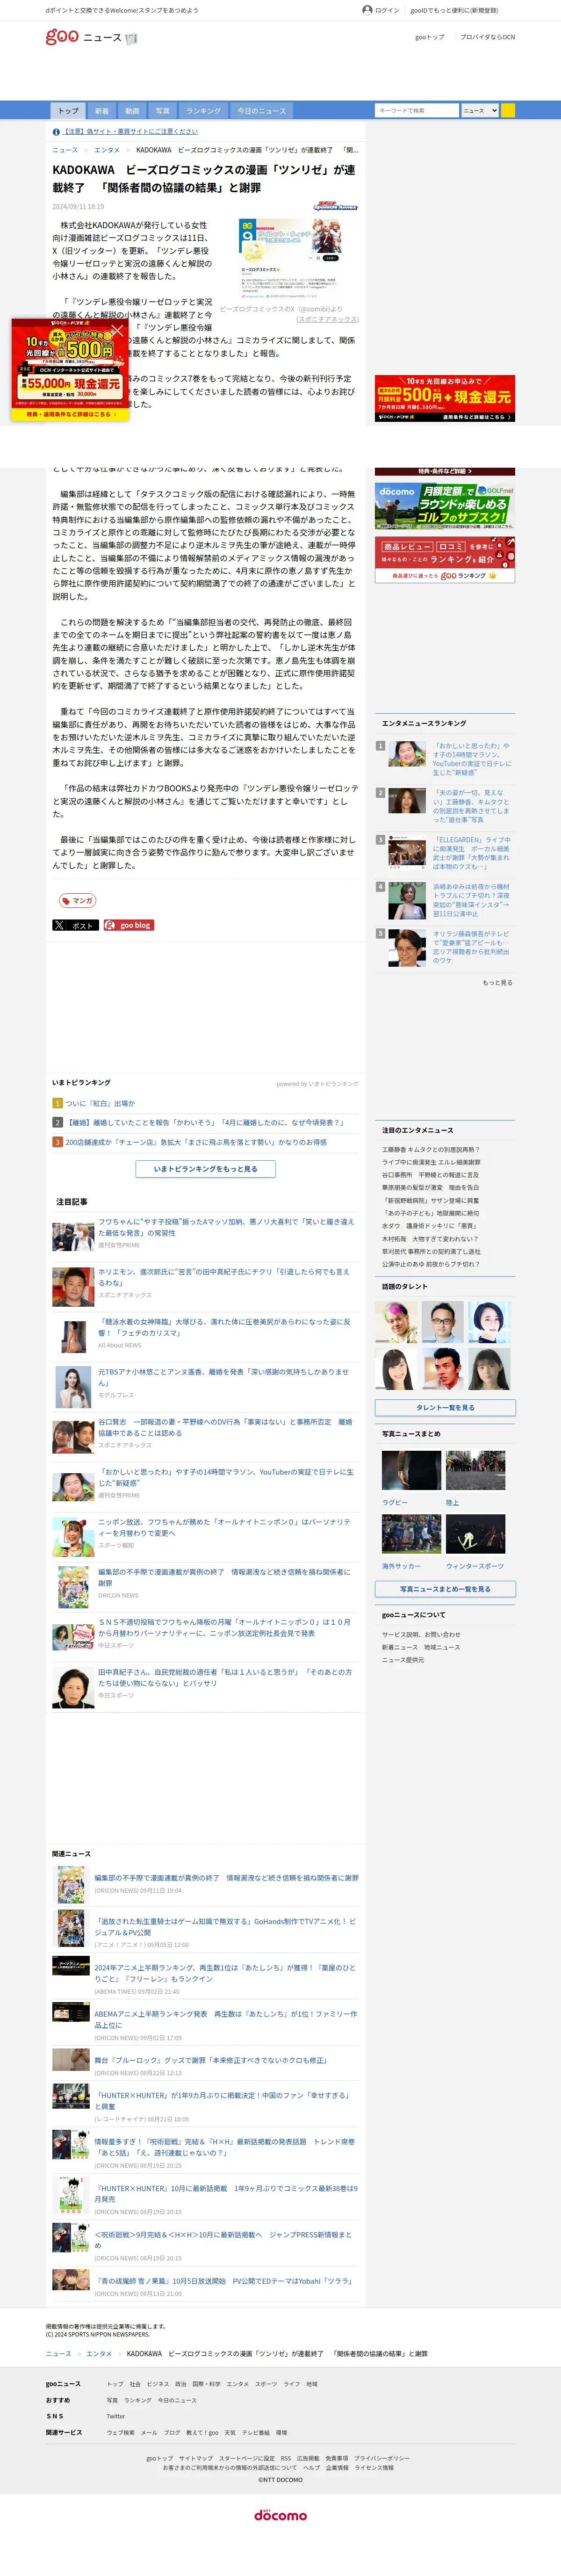This screenshot has width=561, height=2576.
Task: Open the embedded X post article image
Action: (291, 259)
